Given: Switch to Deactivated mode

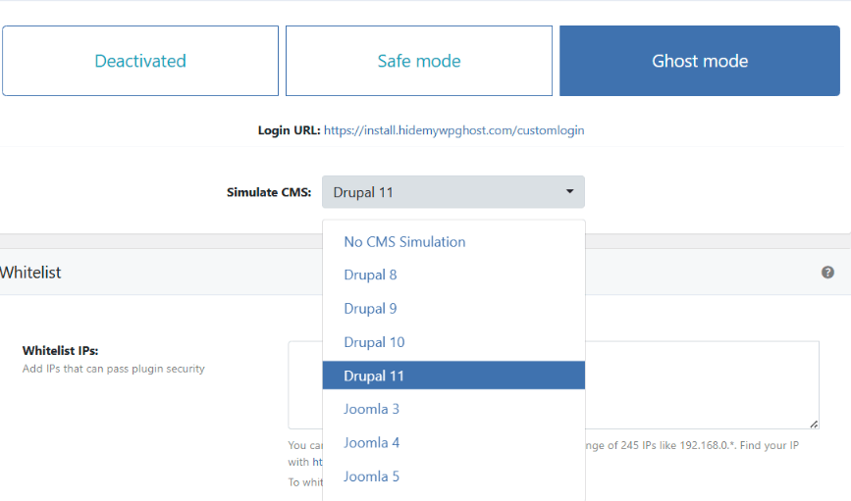Looking at the screenshot, I should tap(140, 61).
